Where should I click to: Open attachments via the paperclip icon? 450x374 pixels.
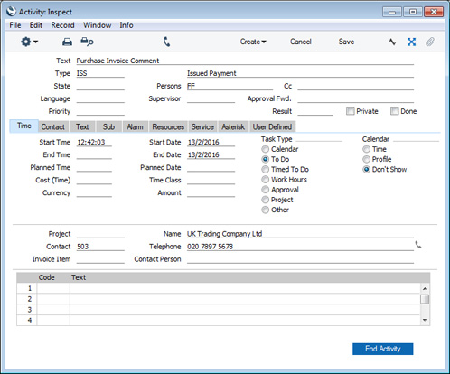pyautogui.click(x=430, y=42)
